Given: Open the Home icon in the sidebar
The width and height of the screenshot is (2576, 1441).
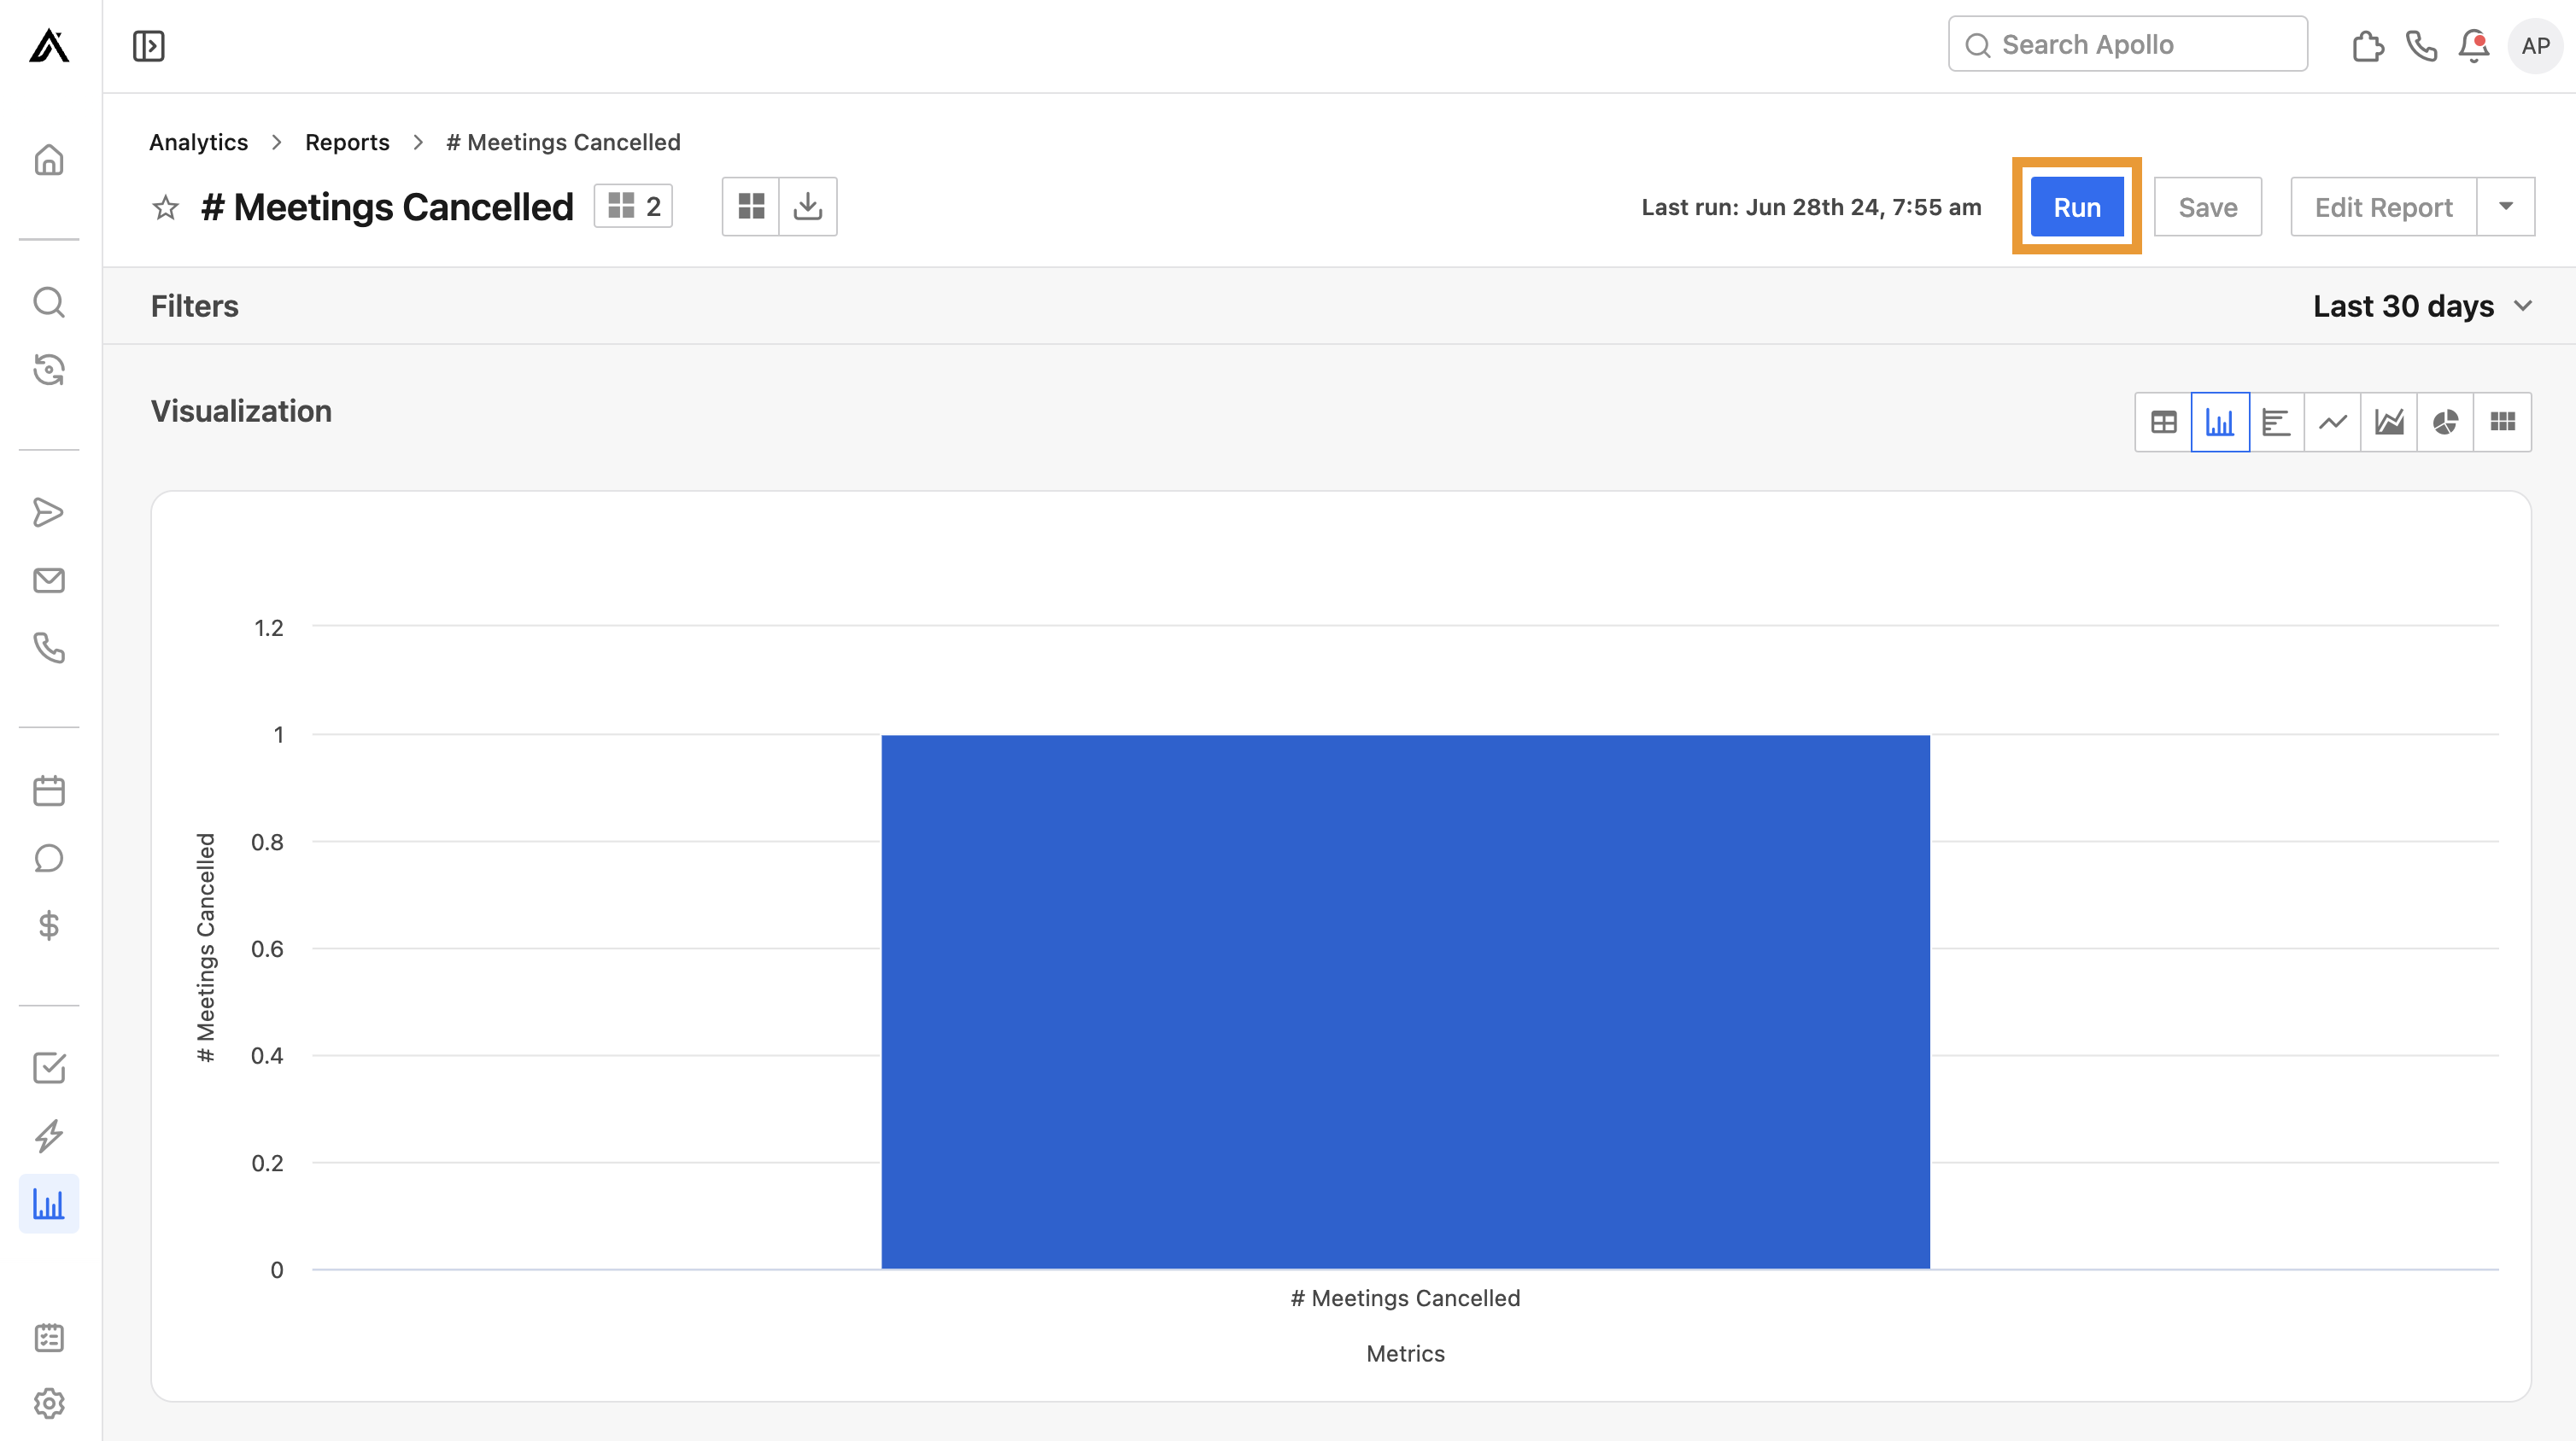Looking at the screenshot, I should 49,160.
